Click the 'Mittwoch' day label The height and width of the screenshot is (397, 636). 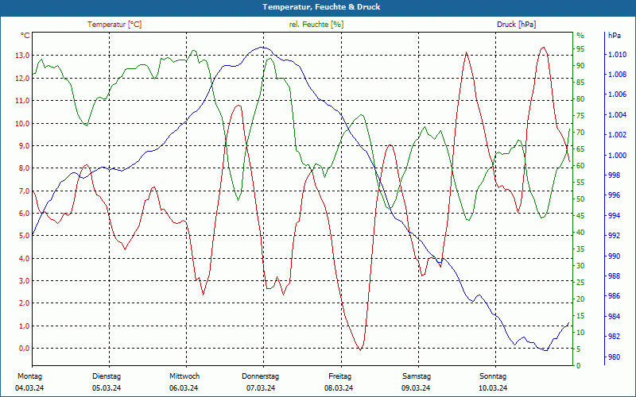[184, 376]
